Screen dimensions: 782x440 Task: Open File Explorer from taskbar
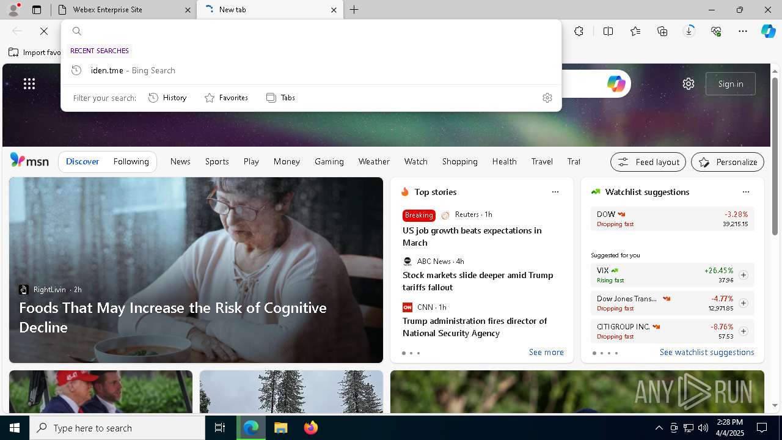[280, 428]
